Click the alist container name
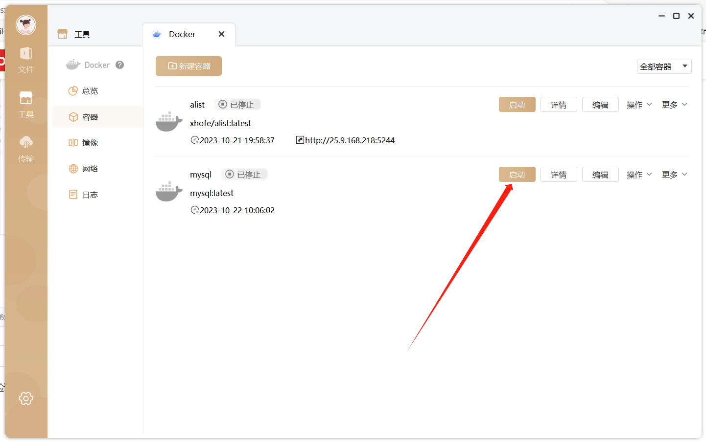Viewport: 706px width, 443px height. 197,105
